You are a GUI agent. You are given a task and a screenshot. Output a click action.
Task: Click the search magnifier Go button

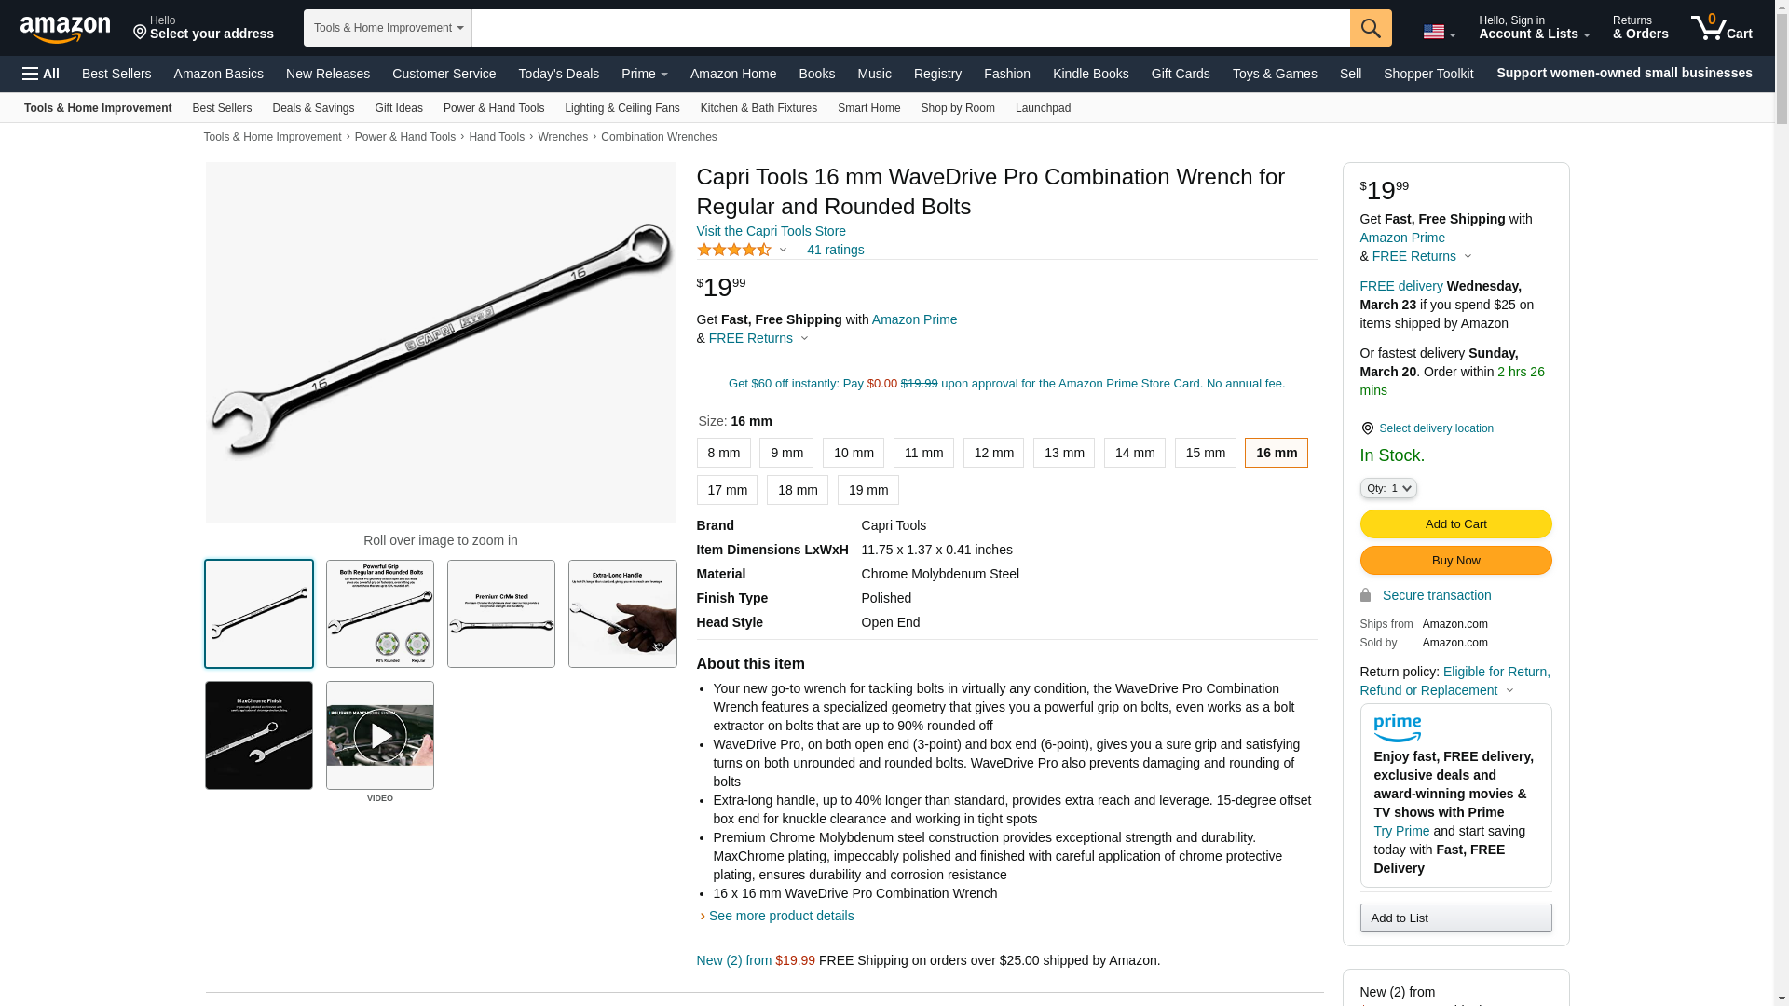1371,28
